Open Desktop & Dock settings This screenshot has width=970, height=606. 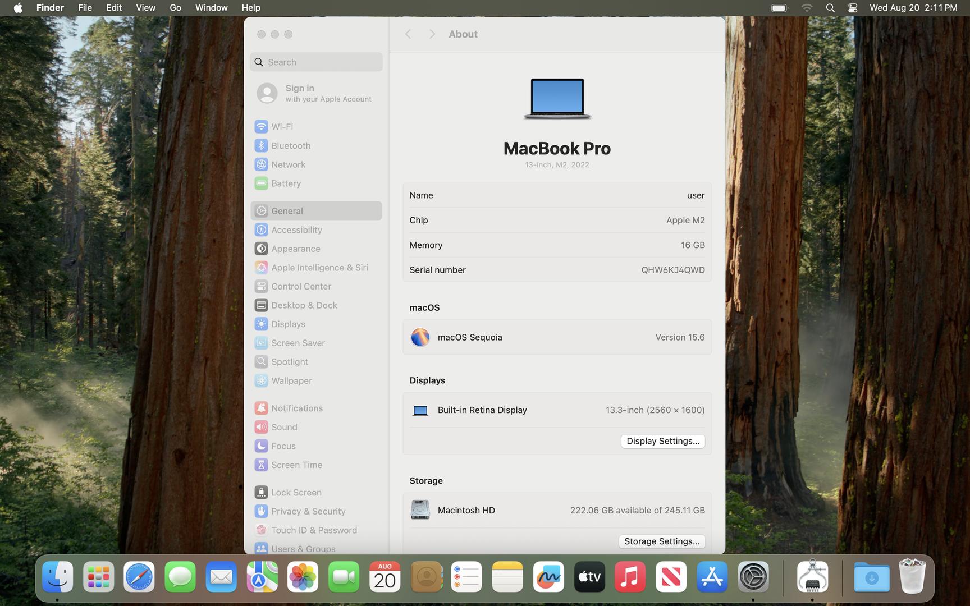tap(316, 305)
